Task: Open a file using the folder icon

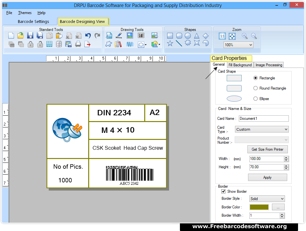Action: 20,36
